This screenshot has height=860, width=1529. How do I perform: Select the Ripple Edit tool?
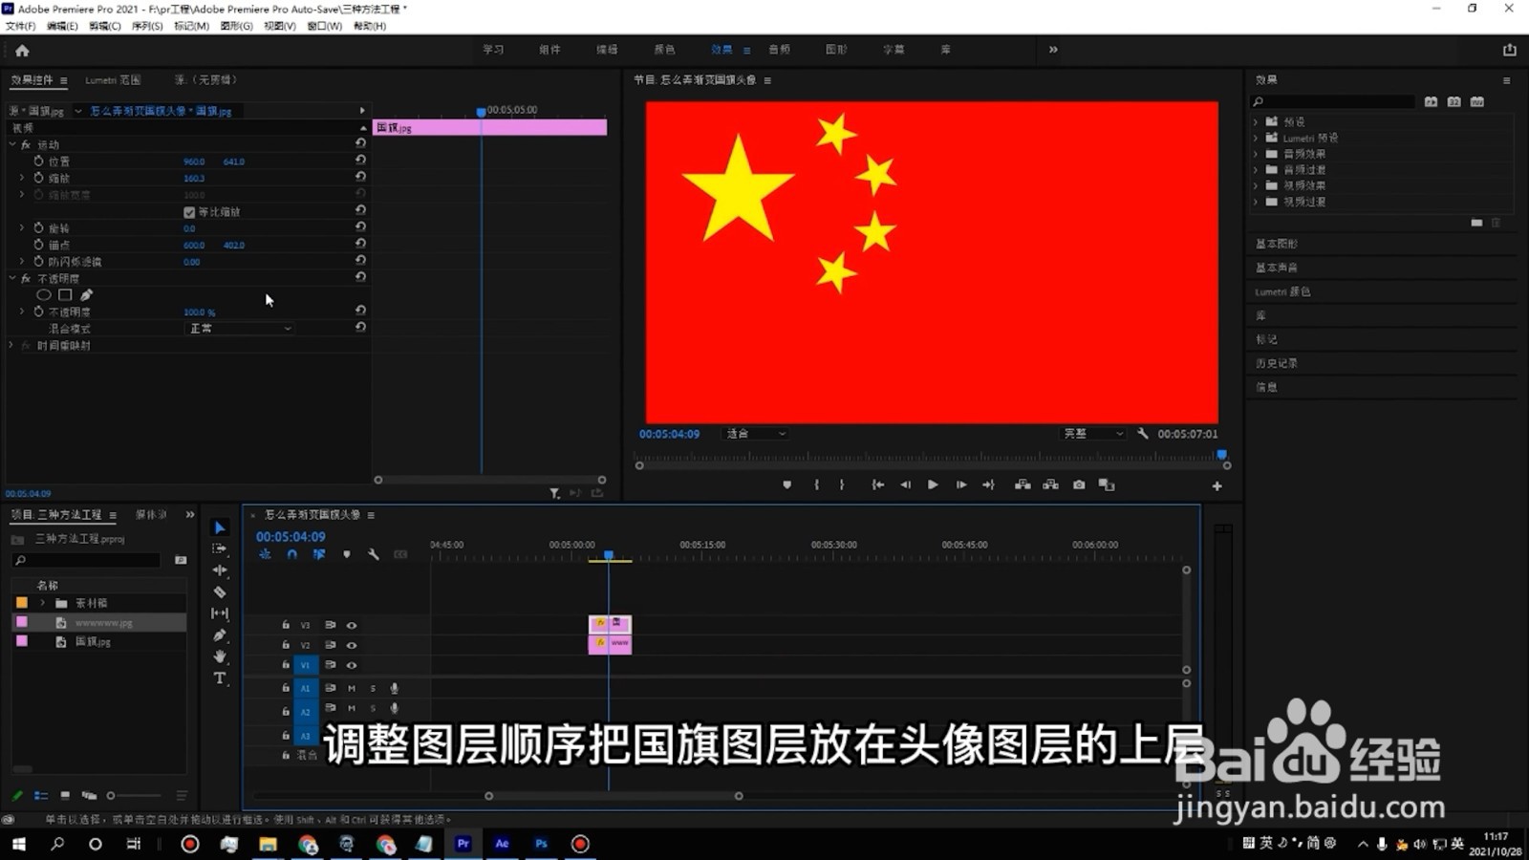click(x=220, y=570)
